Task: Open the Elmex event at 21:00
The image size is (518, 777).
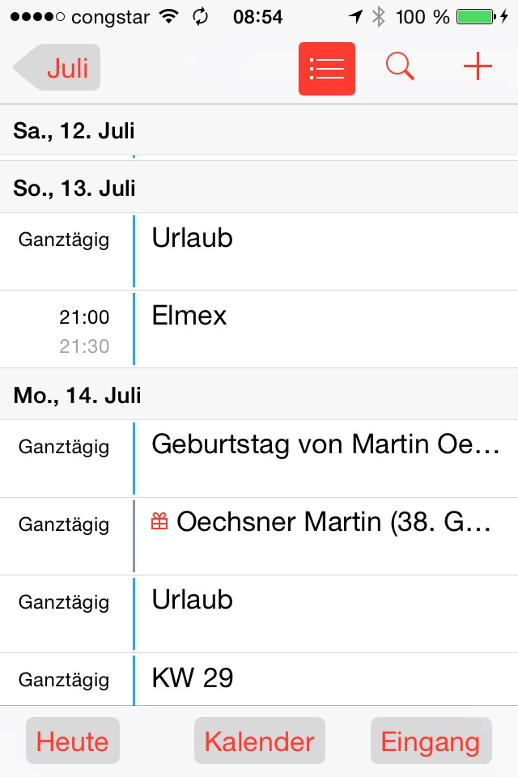Action: pyautogui.click(x=324, y=329)
